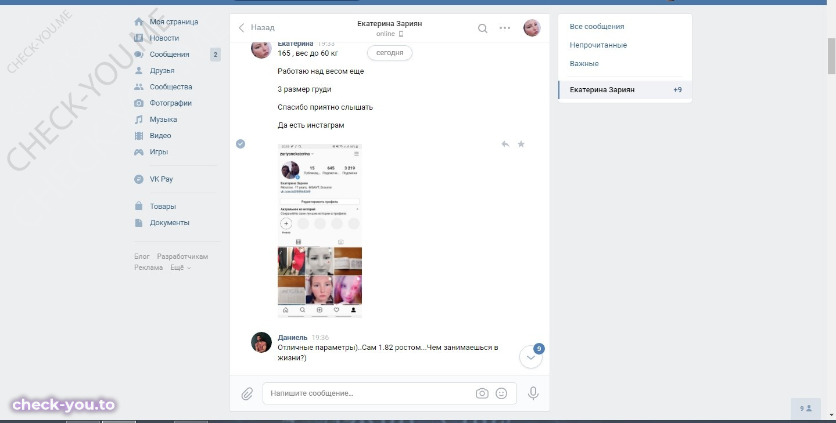The width and height of the screenshot is (836, 423).
Task: Toggle the message selection checkmark
Action: click(241, 144)
